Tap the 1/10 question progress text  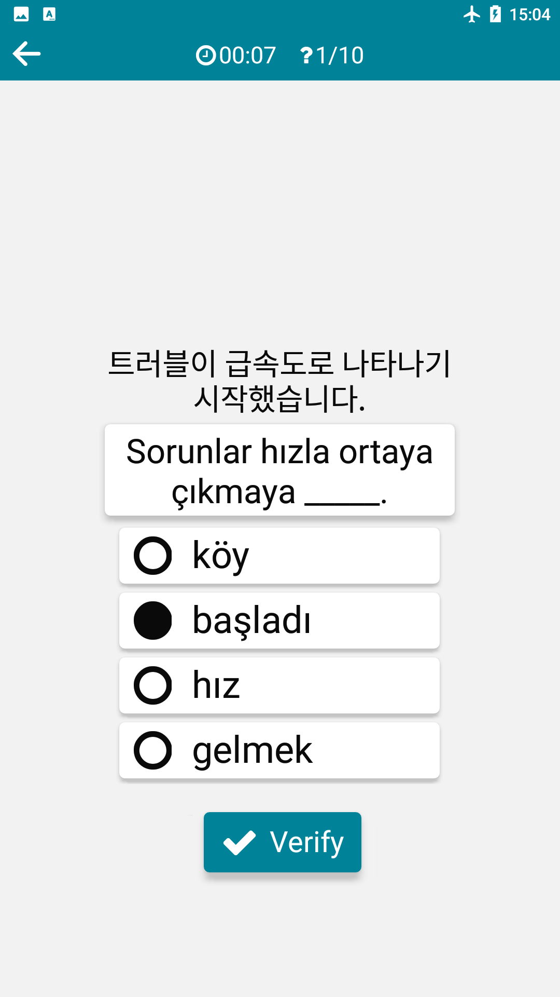(340, 55)
